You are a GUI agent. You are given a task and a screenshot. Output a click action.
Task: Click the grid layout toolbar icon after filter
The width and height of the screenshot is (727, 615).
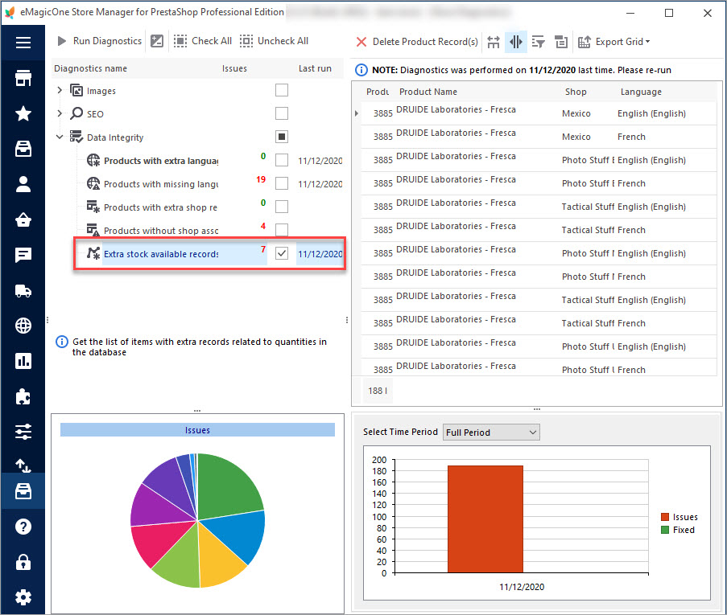(x=561, y=42)
